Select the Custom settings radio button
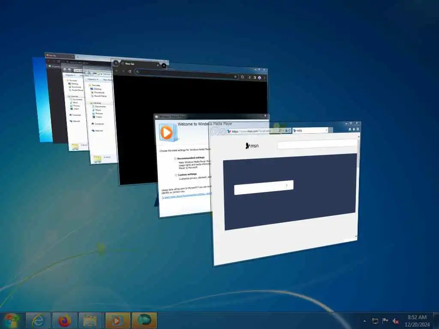This screenshot has height=329, width=439. (176, 175)
